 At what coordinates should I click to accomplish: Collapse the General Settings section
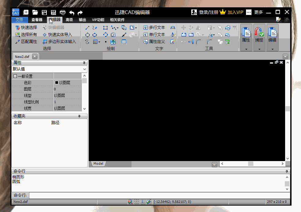[15, 76]
